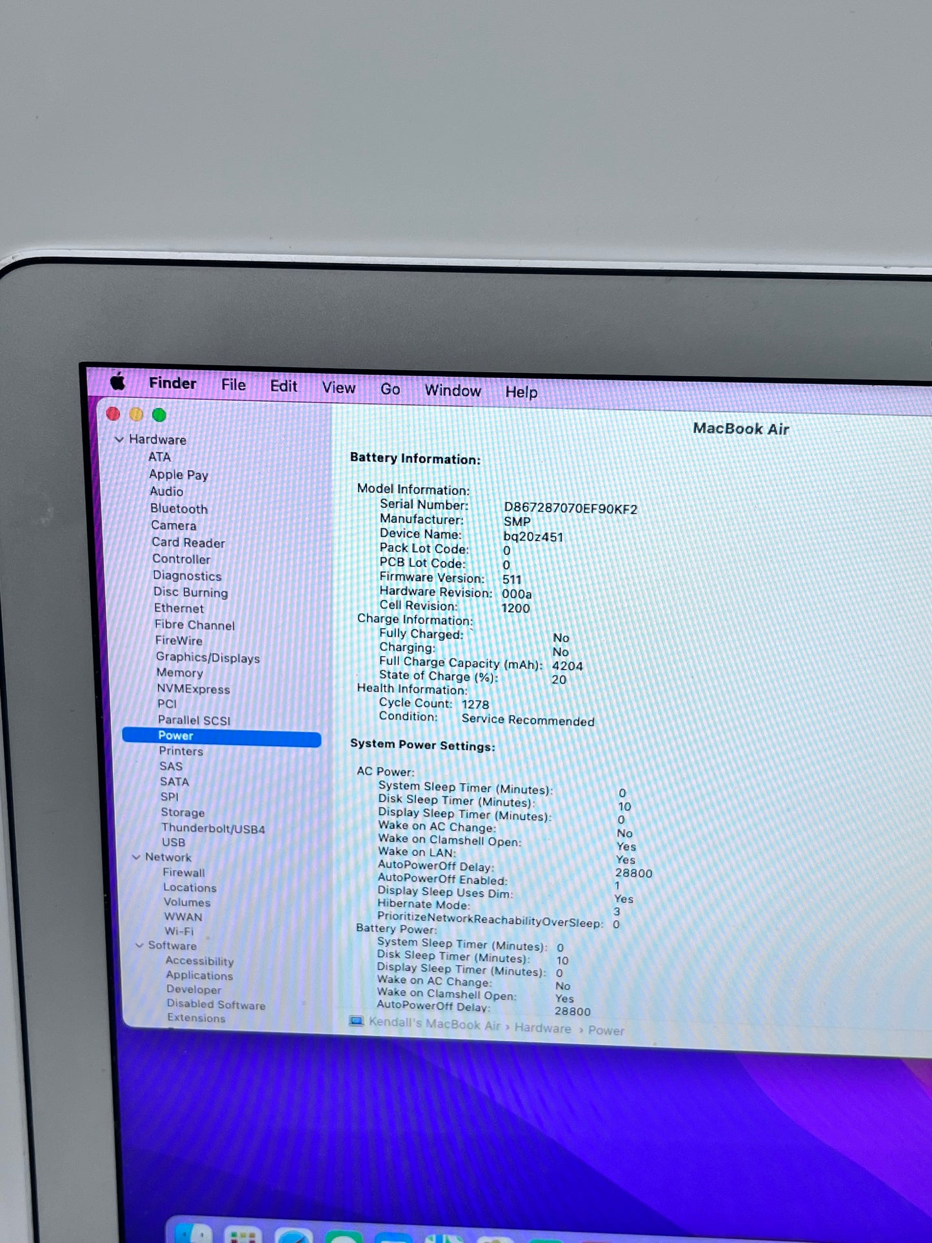Select USB in the sidebar
Image resolution: width=932 pixels, height=1243 pixels.
(174, 842)
